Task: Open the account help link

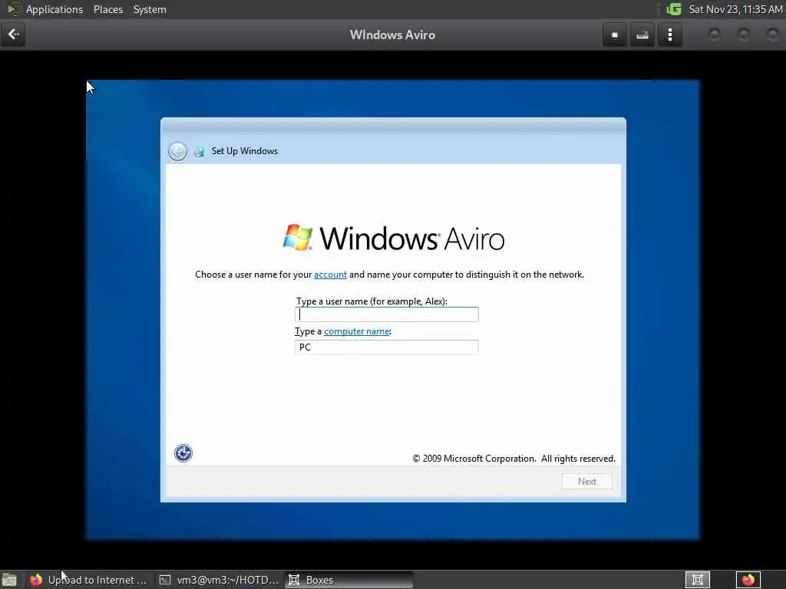Action: [x=330, y=275]
